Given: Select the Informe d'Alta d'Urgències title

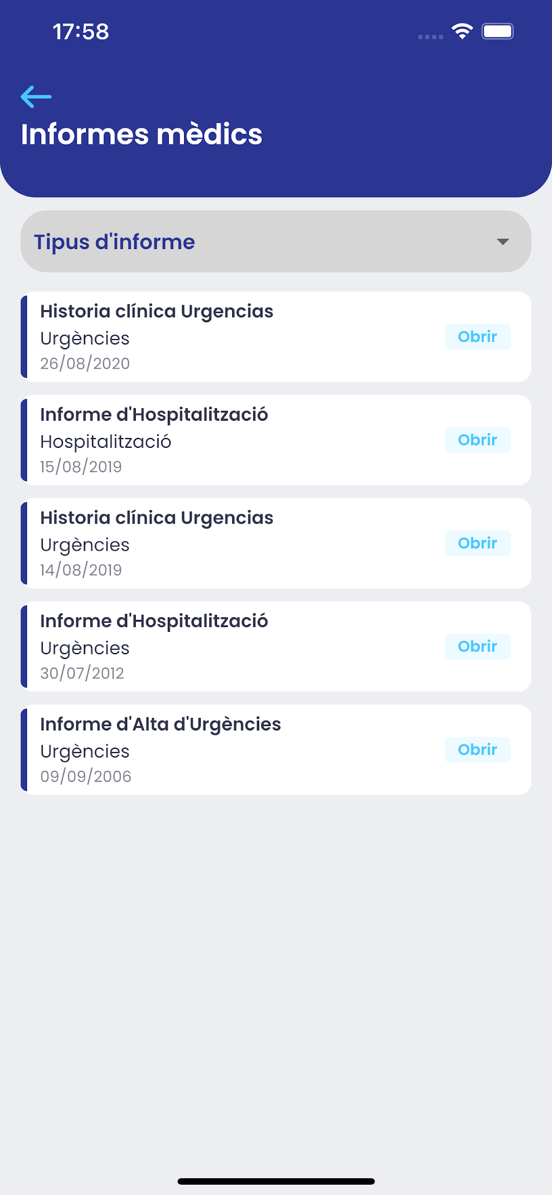Looking at the screenshot, I should tap(160, 724).
